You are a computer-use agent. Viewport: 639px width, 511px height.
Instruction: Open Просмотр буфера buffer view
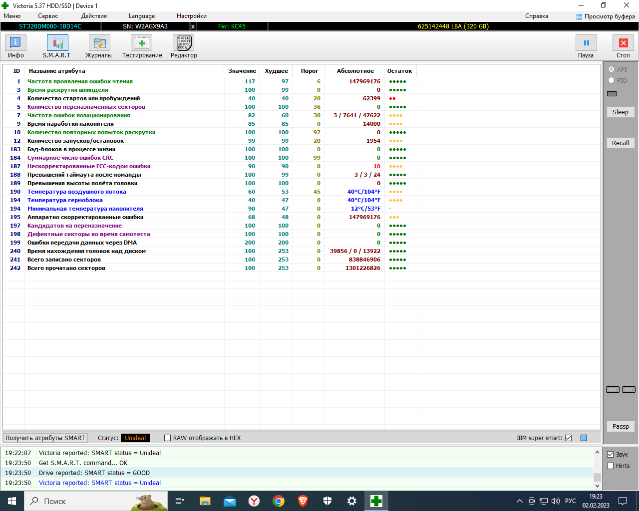605,16
